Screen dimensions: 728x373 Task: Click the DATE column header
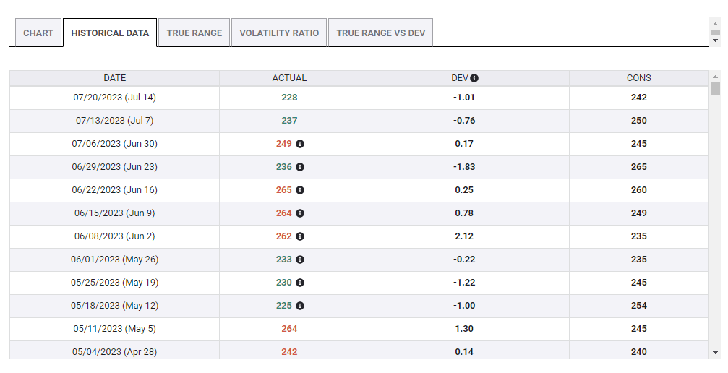point(114,78)
